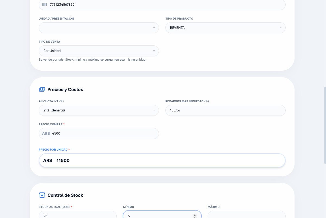Click the barcode icon in the code field
326x218 pixels.
coord(44,5)
